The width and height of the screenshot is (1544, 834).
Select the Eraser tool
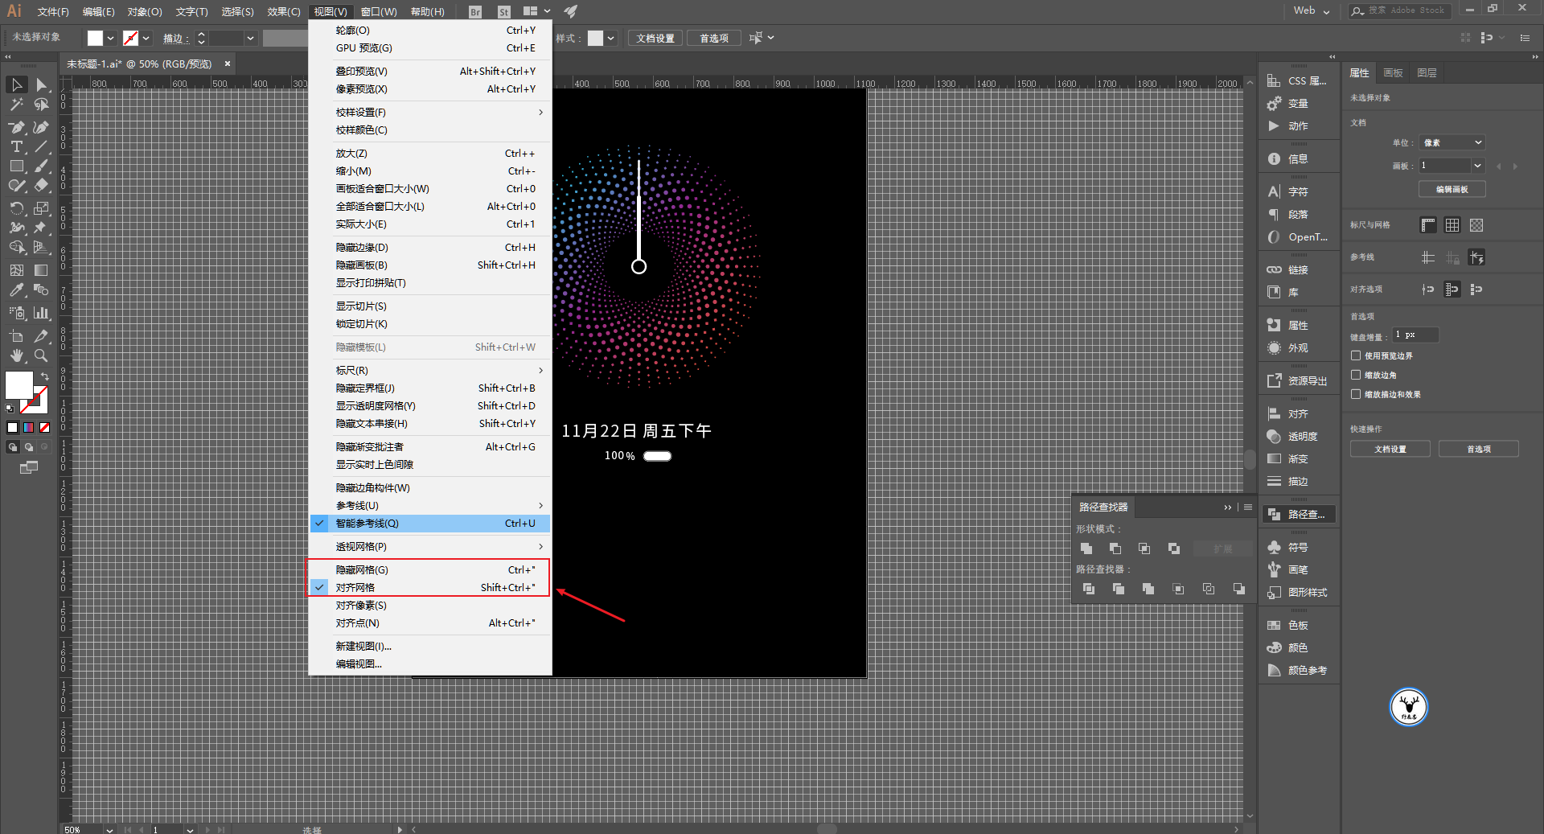(x=42, y=185)
